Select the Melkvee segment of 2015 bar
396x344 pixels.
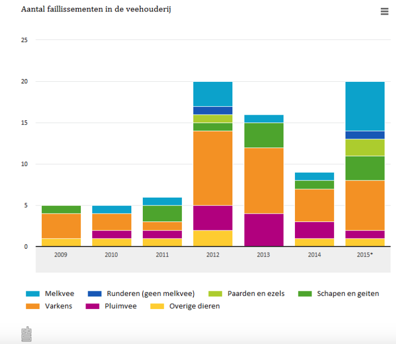pyautogui.click(x=365, y=106)
